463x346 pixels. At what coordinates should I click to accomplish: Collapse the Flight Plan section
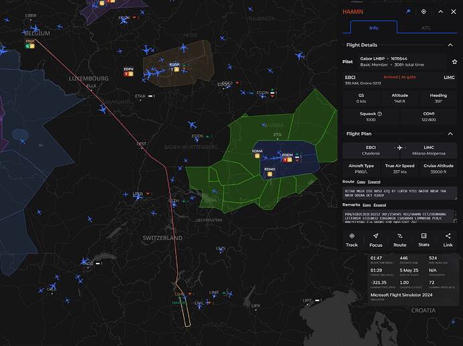click(x=450, y=134)
